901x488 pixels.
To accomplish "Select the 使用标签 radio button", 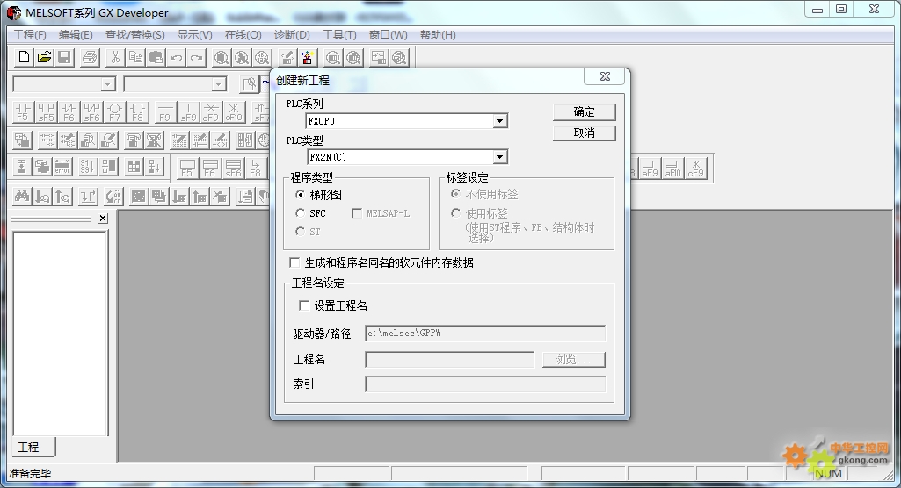I will 455,213.
